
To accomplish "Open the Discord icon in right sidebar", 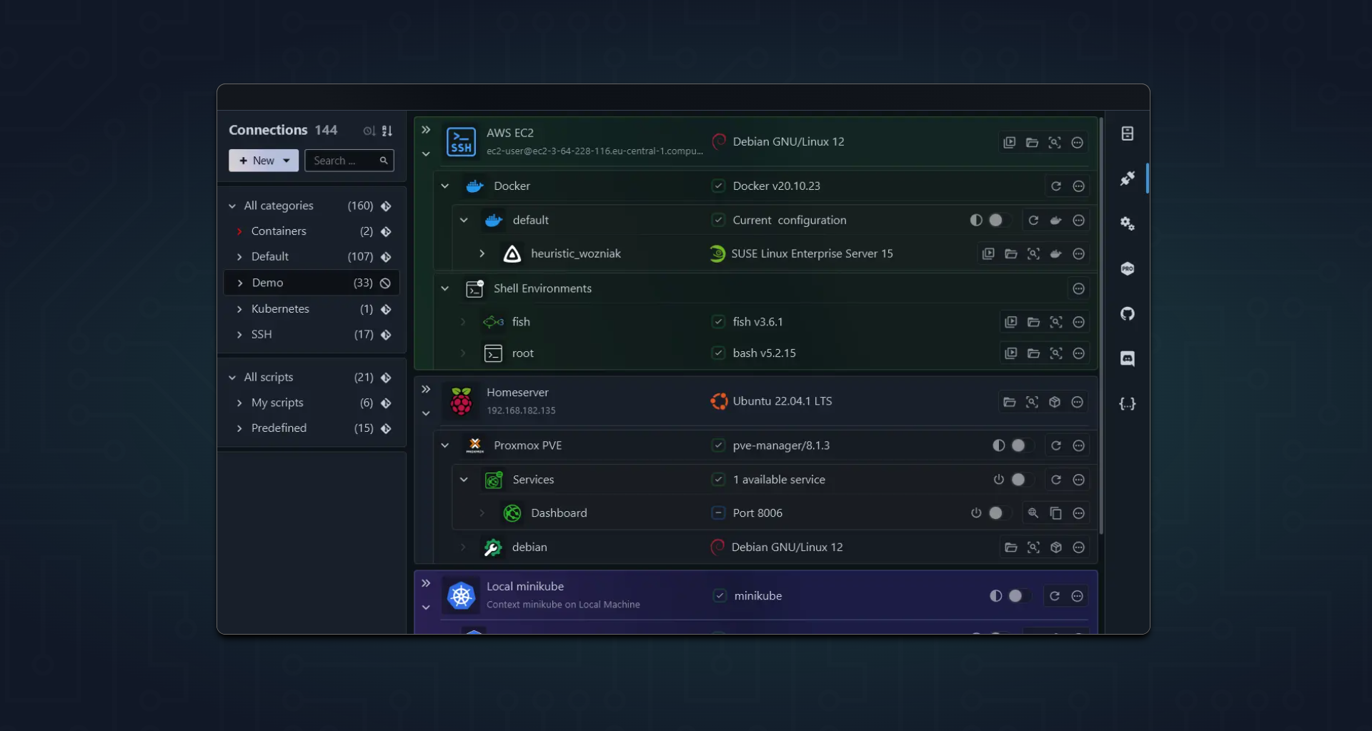I will 1127,358.
